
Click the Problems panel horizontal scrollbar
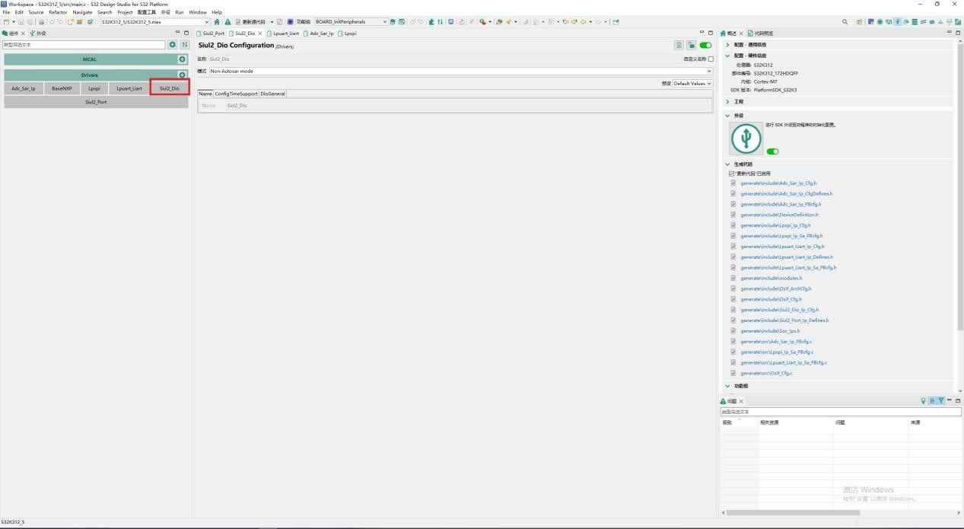794,513
